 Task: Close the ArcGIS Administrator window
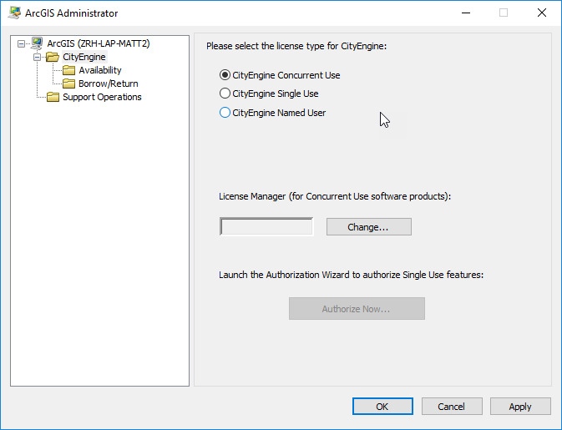[542, 13]
